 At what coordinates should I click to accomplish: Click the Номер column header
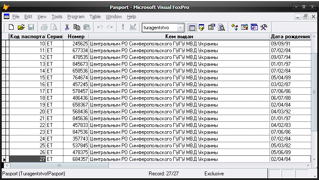tap(76, 37)
